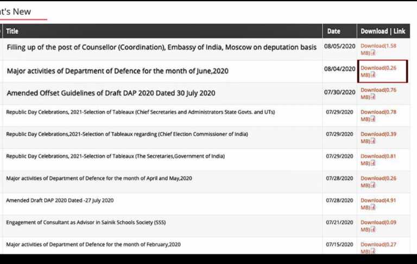This screenshot has height=264, width=417.
Task: Click PDF icon for Sainik Schools consultant notice
Action: [x=373, y=230]
